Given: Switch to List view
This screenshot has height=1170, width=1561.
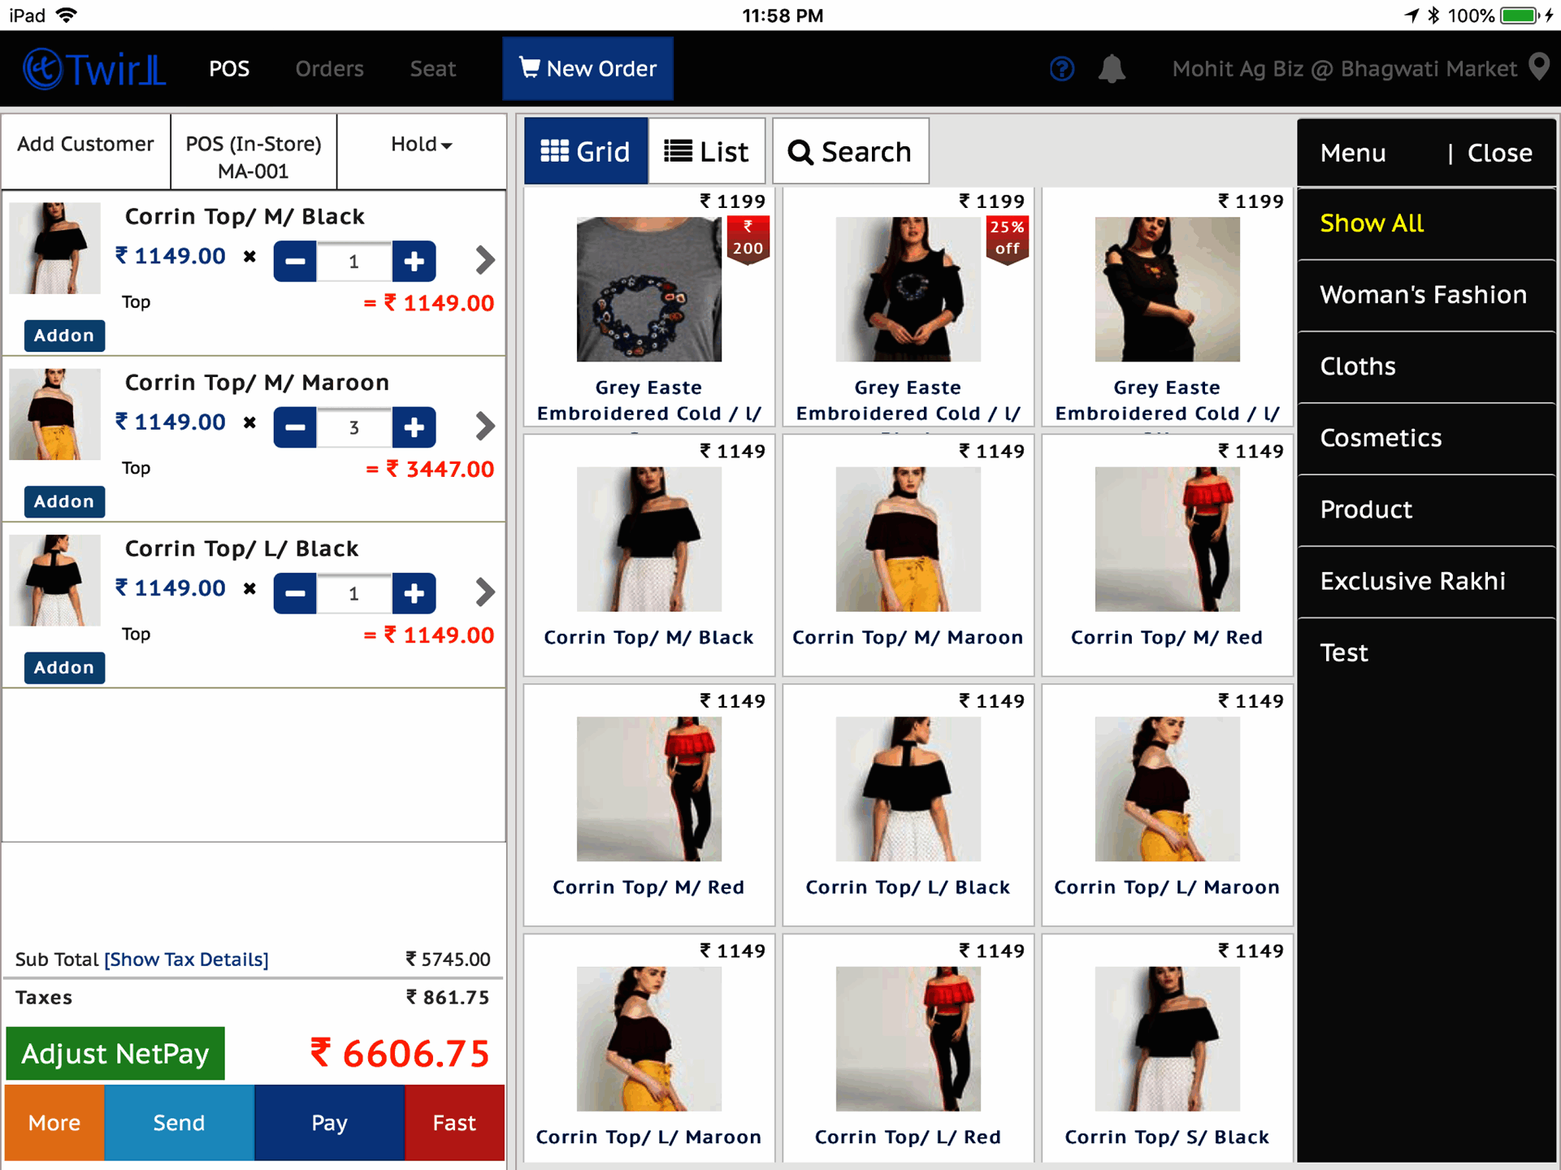Looking at the screenshot, I should [x=706, y=151].
